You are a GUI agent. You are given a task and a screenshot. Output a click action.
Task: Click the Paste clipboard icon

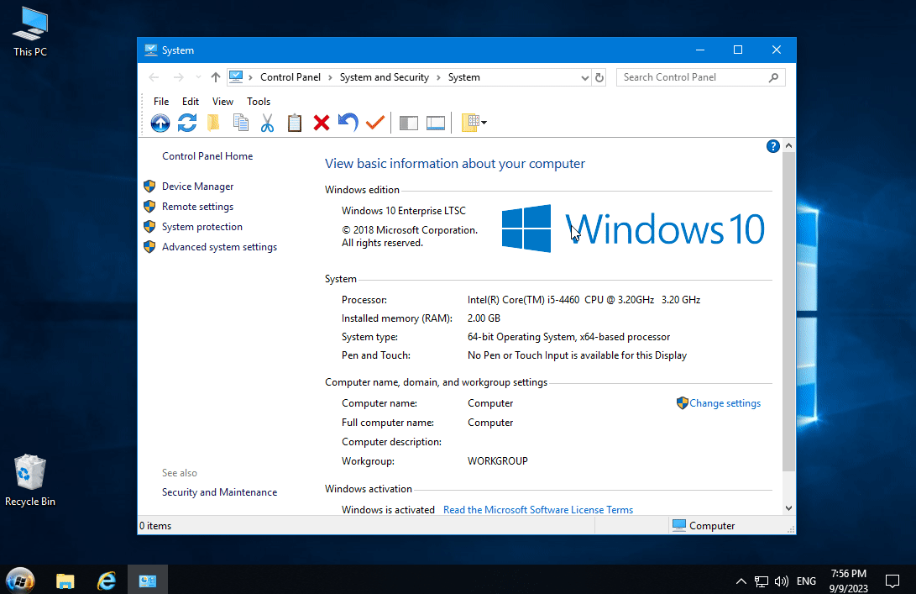coord(295,123)
